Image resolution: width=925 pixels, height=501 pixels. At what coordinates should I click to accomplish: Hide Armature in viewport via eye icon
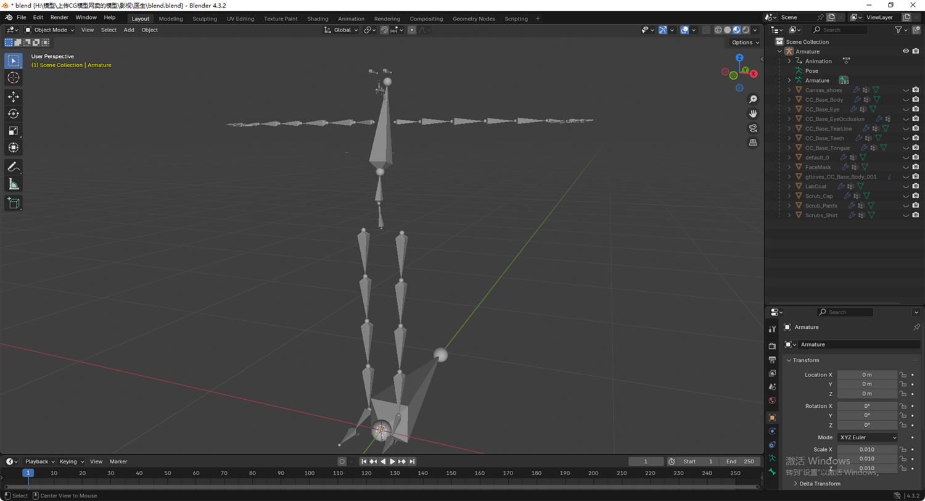tap(906, 51)
